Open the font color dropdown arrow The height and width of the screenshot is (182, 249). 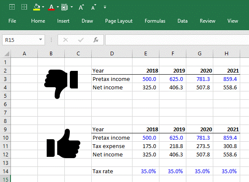58,7
